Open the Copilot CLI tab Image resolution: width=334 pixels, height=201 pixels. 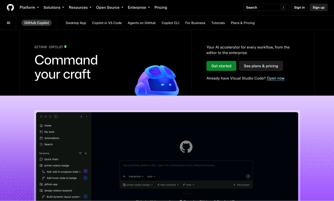(x=170, y=23)
